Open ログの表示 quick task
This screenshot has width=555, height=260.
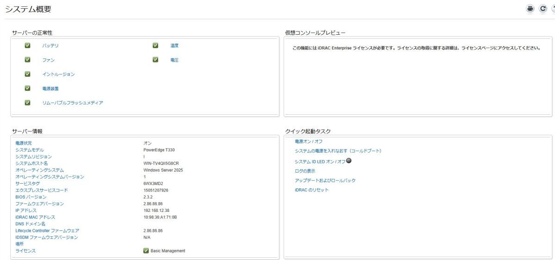point(305,171)
